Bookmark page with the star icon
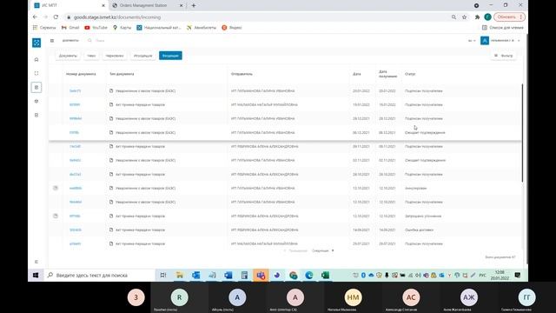 click(x=464, y=17)
